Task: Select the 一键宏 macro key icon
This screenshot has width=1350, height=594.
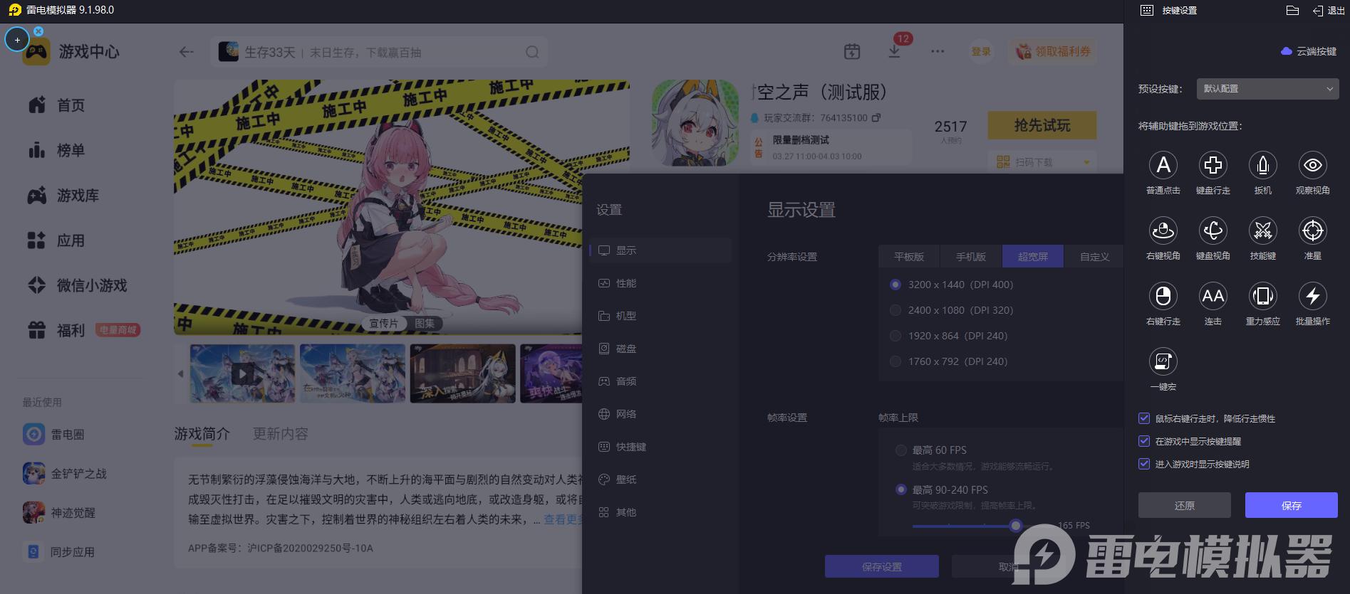Action: (x=1163, y=361)
